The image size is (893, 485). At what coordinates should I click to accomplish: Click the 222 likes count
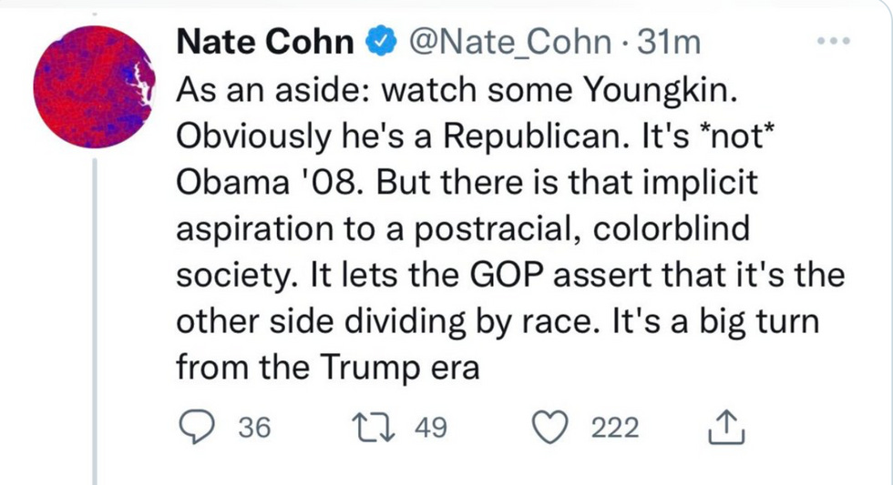(616, 428)
